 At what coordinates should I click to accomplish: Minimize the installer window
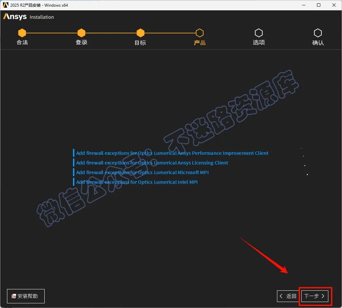click(x=304, y=5)
